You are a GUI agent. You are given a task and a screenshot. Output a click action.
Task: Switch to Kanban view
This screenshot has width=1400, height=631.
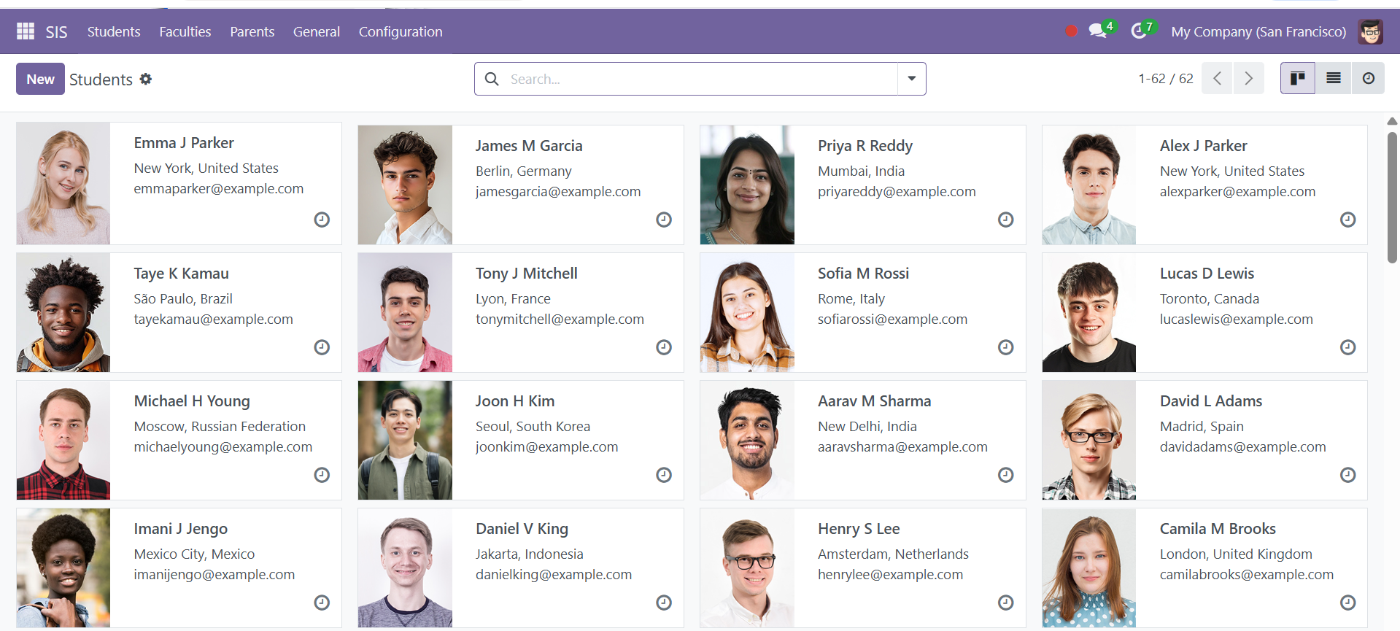1298,78
